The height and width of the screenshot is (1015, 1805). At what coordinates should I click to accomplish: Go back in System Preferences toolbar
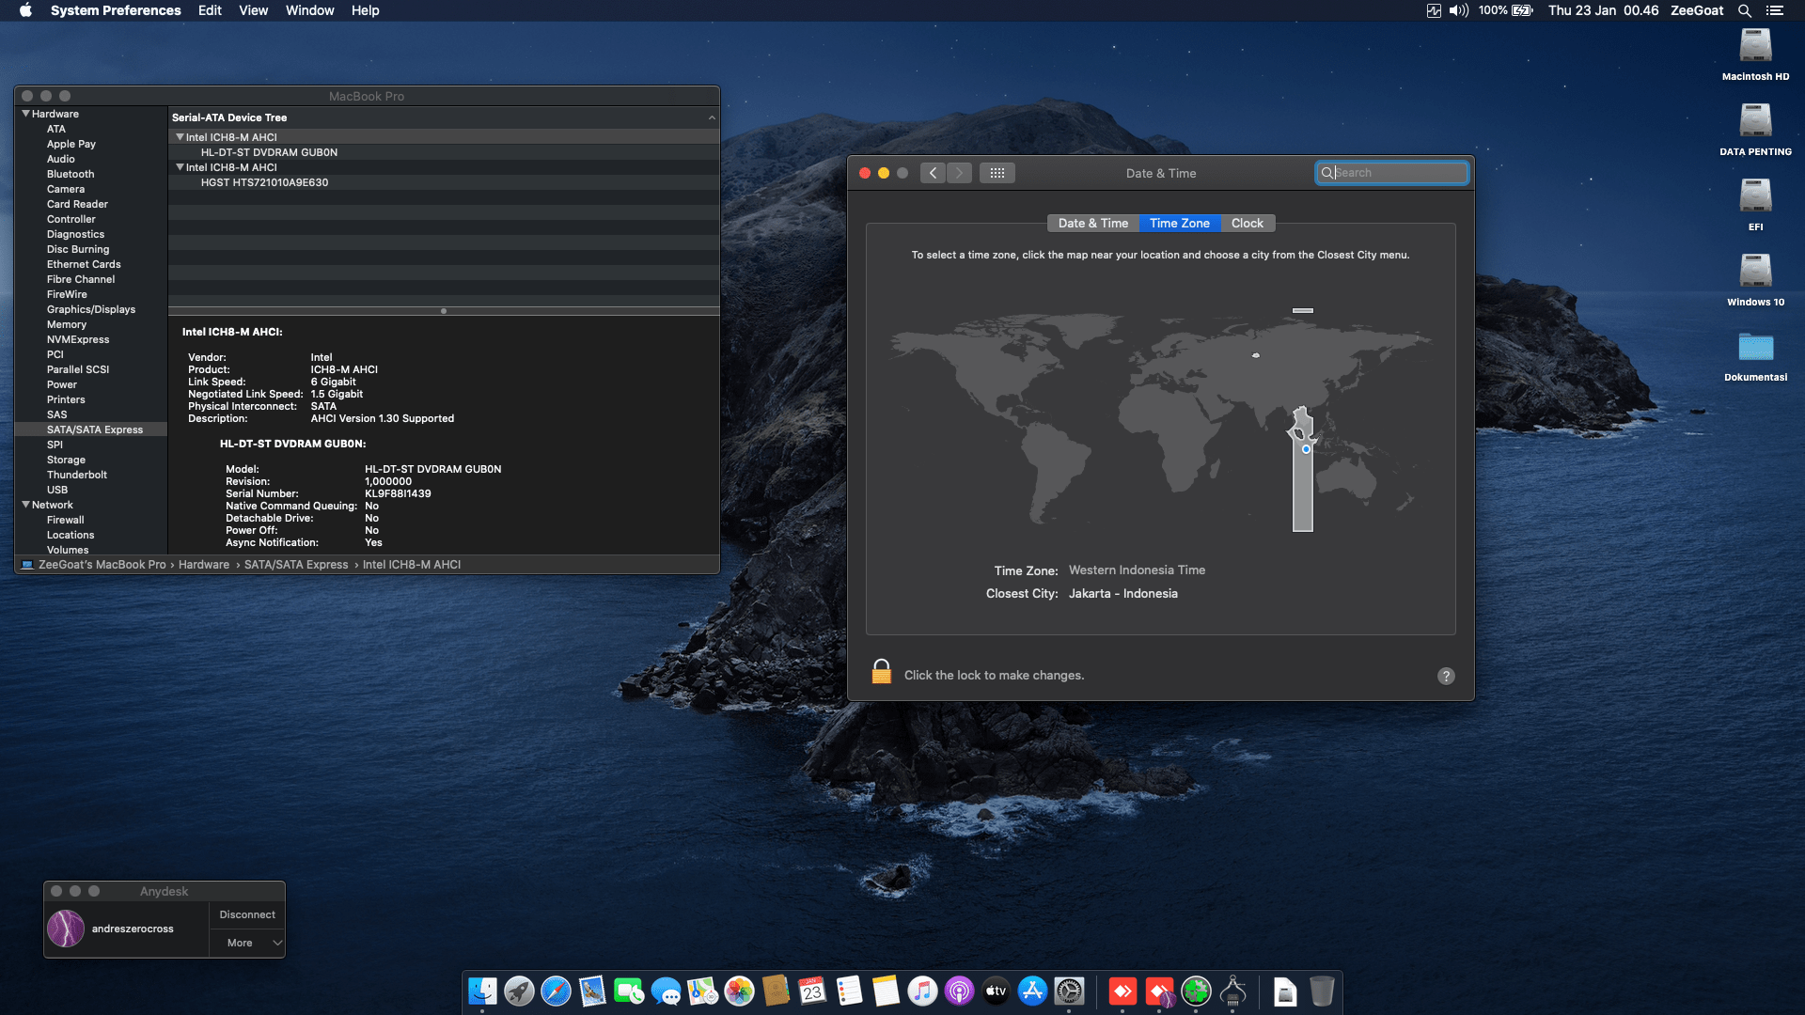point(933,173)
